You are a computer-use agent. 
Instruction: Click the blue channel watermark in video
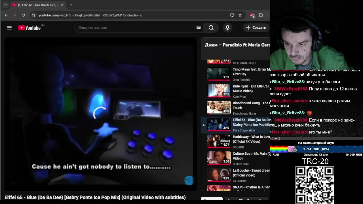pyautogui.click(x=189, y=180)
